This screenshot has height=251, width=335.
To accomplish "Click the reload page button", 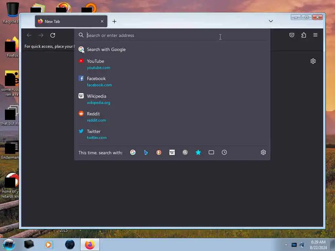I will pos(53,35).
